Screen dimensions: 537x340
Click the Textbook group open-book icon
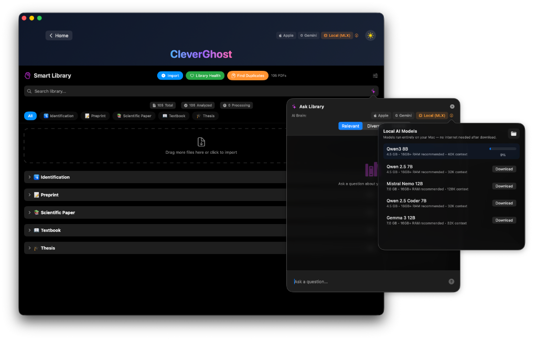(x=36, y=230)
